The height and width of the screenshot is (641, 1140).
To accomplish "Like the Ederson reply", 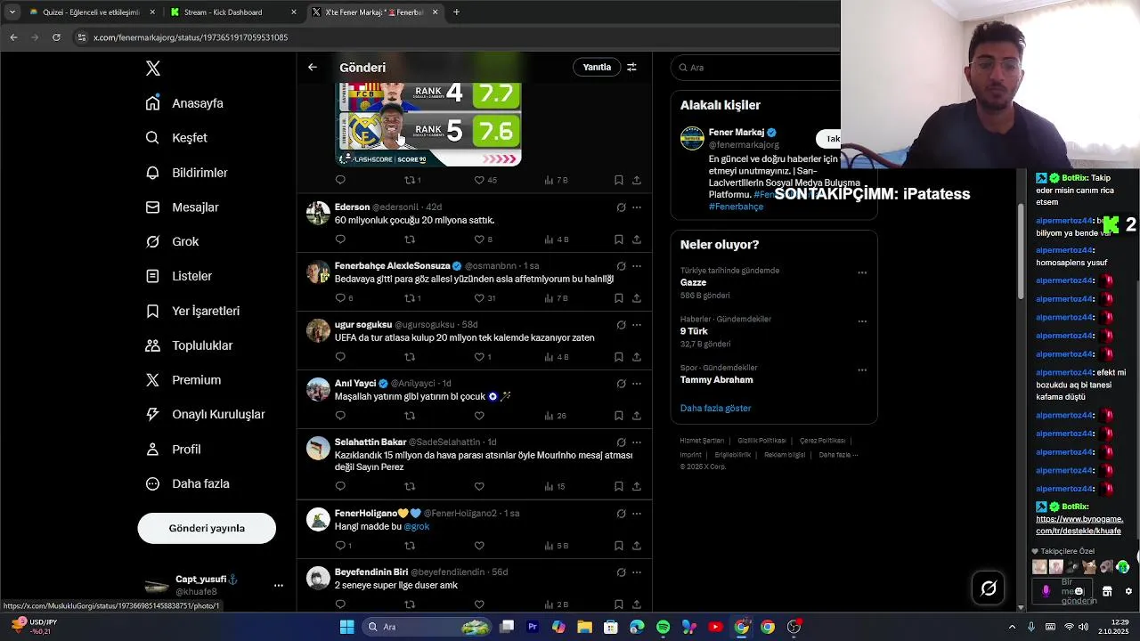I will [479, 239].
